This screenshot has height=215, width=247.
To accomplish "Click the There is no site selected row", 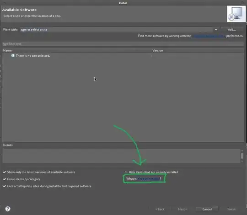I will point(123,56).
